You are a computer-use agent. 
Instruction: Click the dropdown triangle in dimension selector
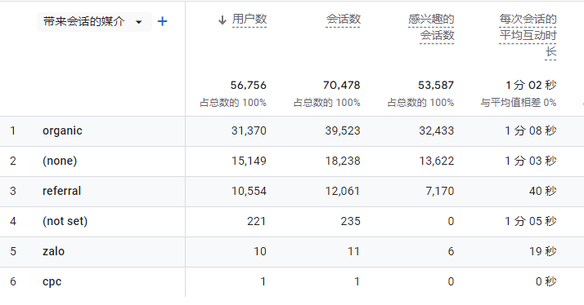click(x=139, y=22)
